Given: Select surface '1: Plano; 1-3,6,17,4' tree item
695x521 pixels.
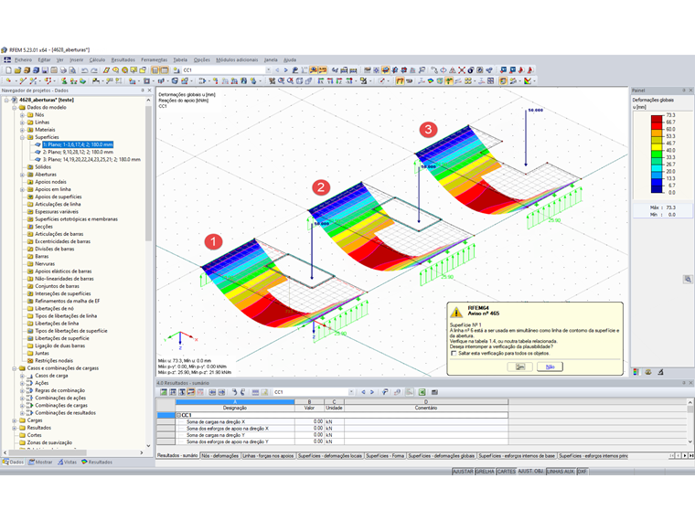Looking at the screenshot, I should tap(78, 144).
